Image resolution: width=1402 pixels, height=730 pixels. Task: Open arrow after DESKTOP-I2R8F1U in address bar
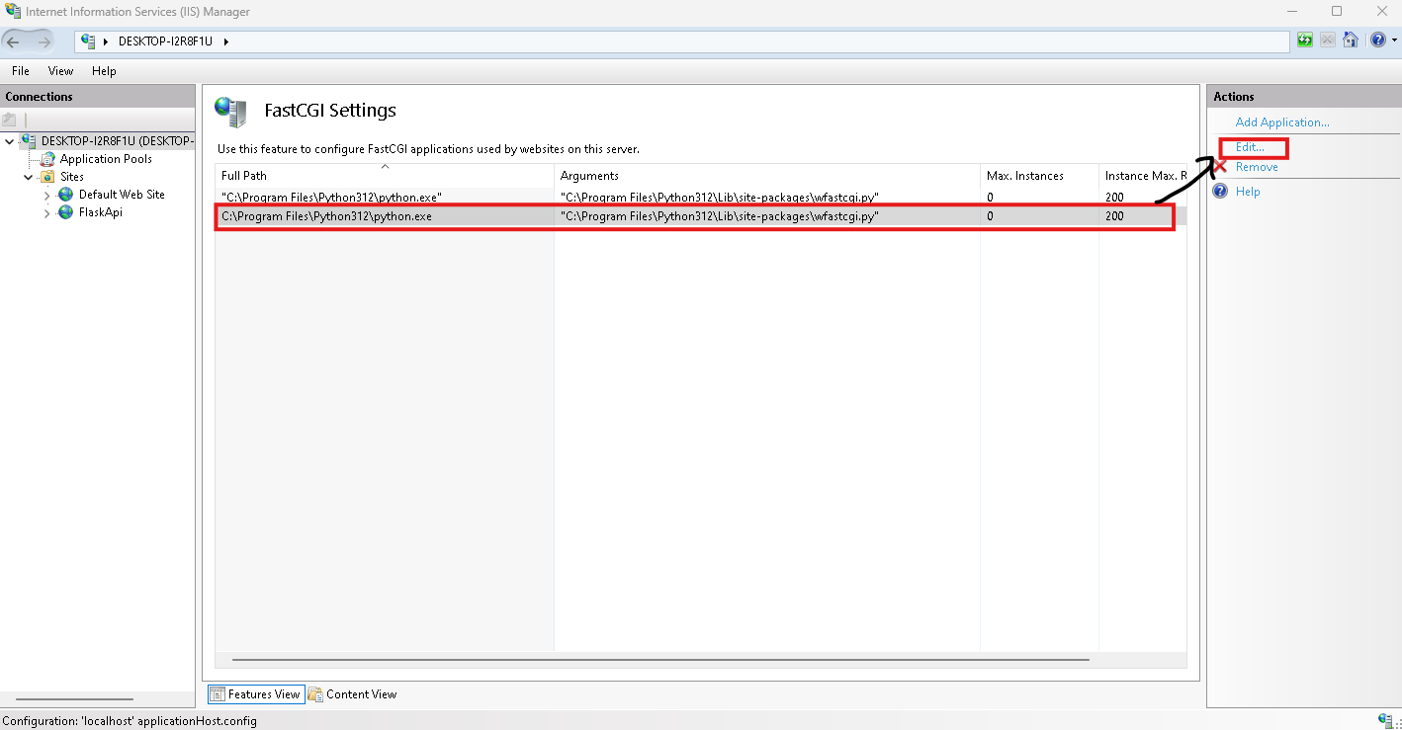coord(225,41)
